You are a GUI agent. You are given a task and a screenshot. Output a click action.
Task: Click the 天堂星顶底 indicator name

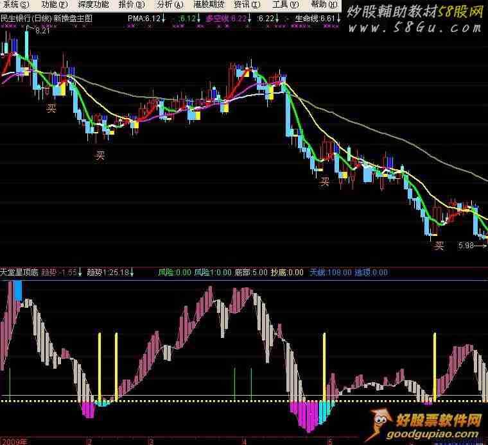(x=20, y=273)
